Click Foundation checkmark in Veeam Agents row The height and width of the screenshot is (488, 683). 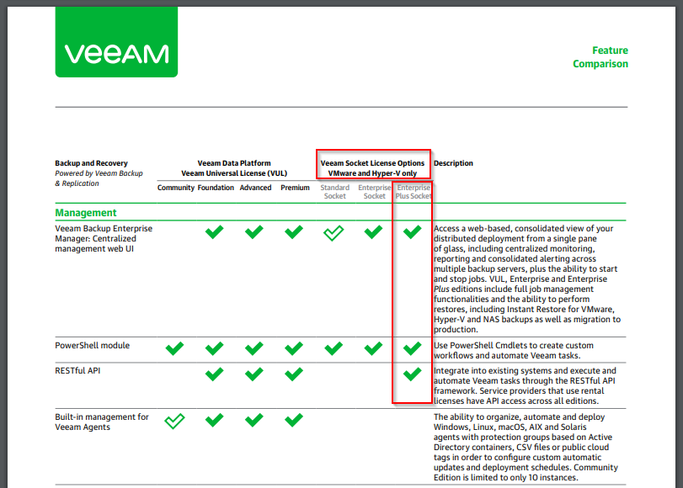tap(214, 420)
